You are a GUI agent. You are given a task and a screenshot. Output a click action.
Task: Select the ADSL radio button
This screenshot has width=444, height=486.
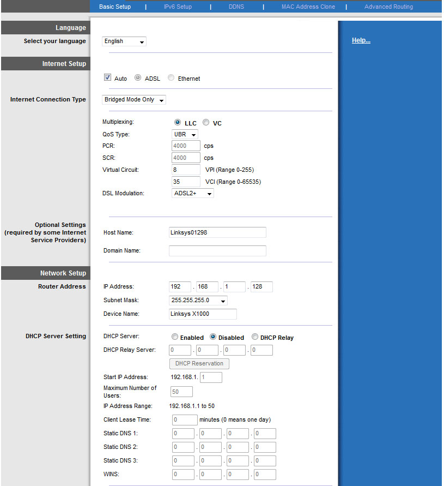click(x=138, y=77)
